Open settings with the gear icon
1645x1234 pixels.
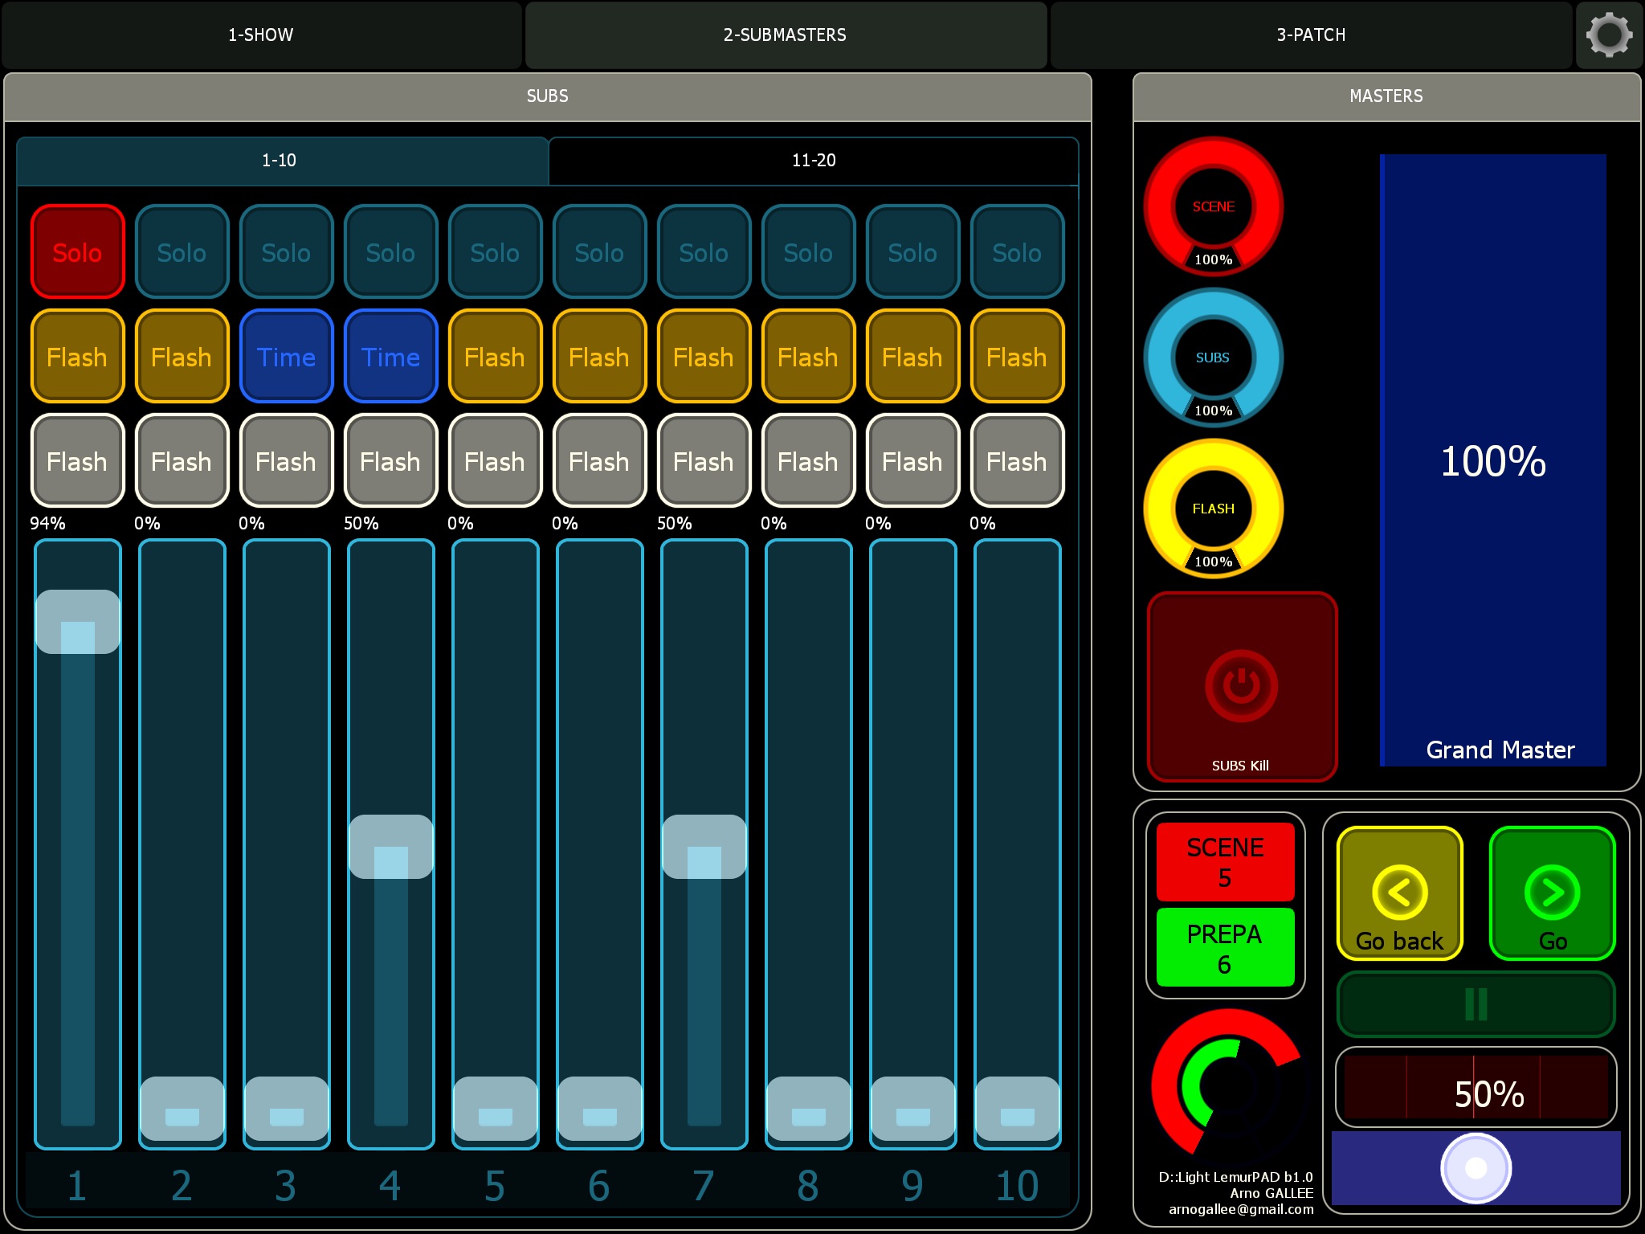click(x=1609, y=35)
